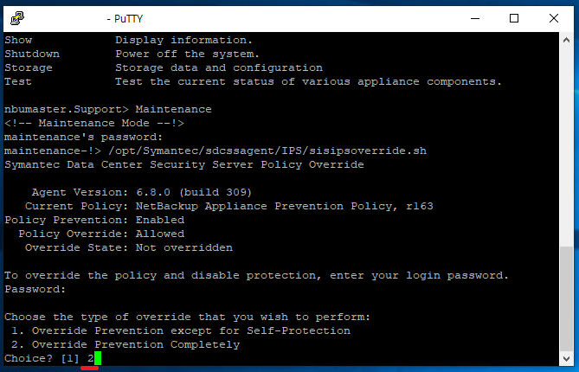Click the 'Choice? [1]' prompt
The height and width of the screenshot is (372, 579).
[42, 358]
